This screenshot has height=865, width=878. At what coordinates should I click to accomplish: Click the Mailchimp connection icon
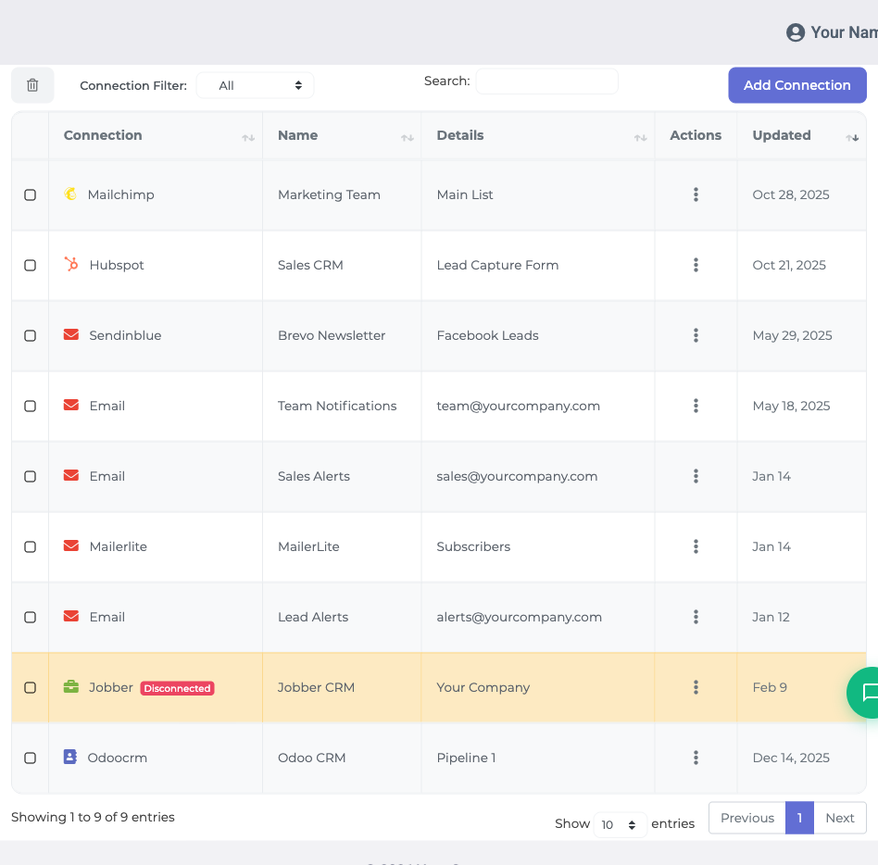[72, 194]
